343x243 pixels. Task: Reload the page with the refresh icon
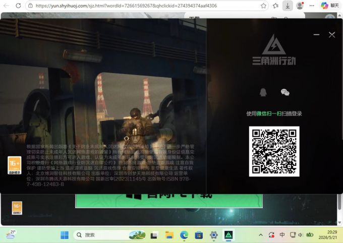18,6
